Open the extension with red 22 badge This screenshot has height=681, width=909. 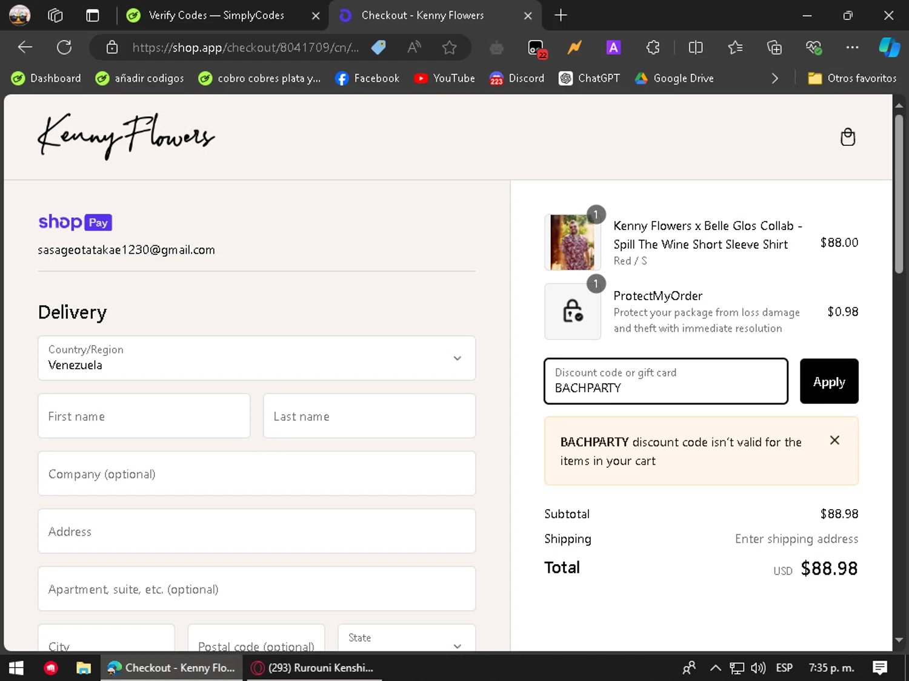(x=537, y=48)
